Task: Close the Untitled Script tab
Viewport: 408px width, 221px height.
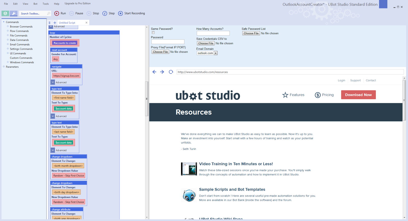Action: (86, 23)
